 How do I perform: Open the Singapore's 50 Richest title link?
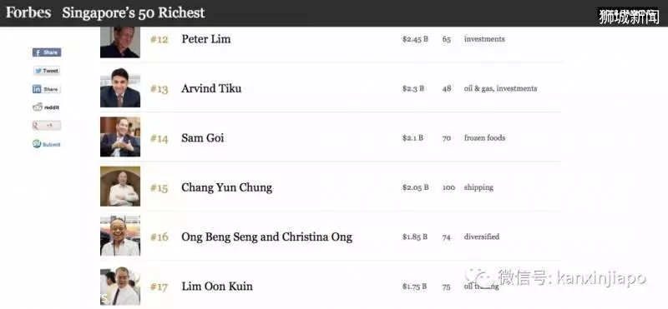(x=134, y=12)
